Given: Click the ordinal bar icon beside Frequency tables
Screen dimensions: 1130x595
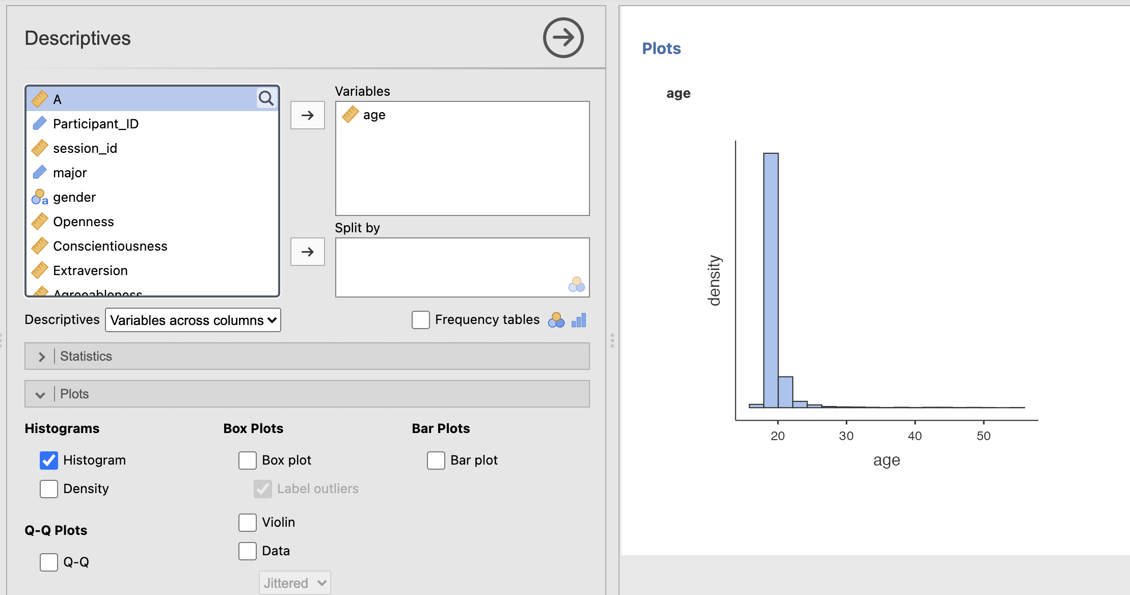Looking at the screenshot, I should pos(579,320).
